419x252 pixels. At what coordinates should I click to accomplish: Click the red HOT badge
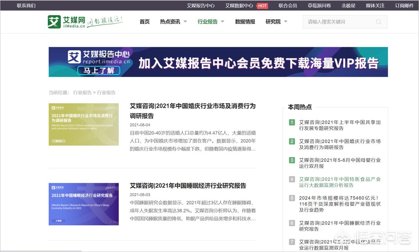pos(262,6)
